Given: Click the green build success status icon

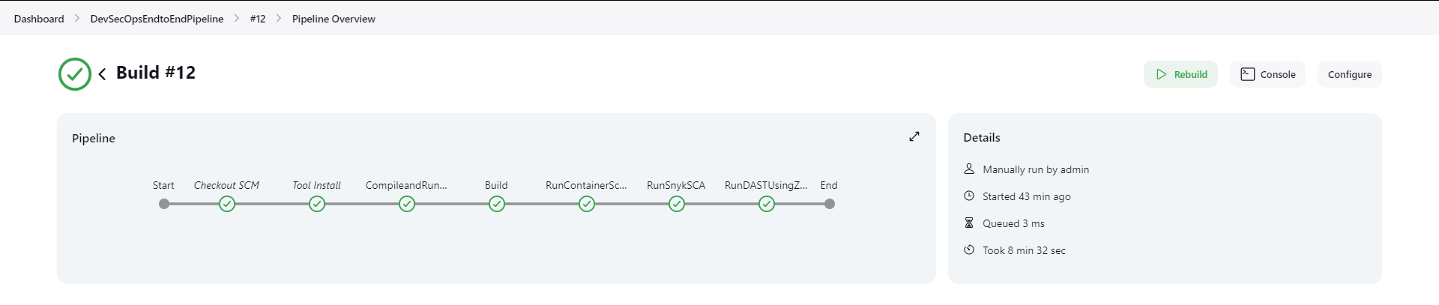Looking at the screenshot, I should click(75, 74).
